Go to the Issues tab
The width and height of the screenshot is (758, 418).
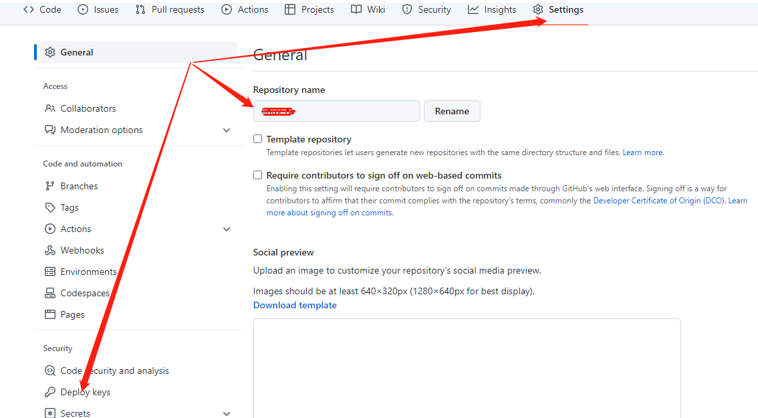98,9
